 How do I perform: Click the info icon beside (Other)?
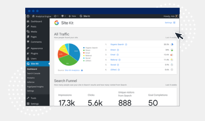tap(119, 70)
